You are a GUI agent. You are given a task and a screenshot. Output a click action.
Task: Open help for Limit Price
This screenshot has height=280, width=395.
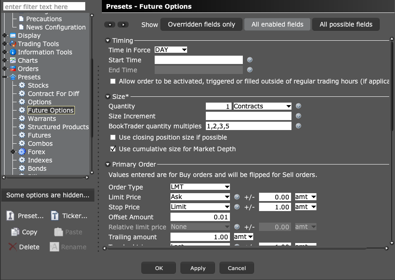[x=237, y=197]
